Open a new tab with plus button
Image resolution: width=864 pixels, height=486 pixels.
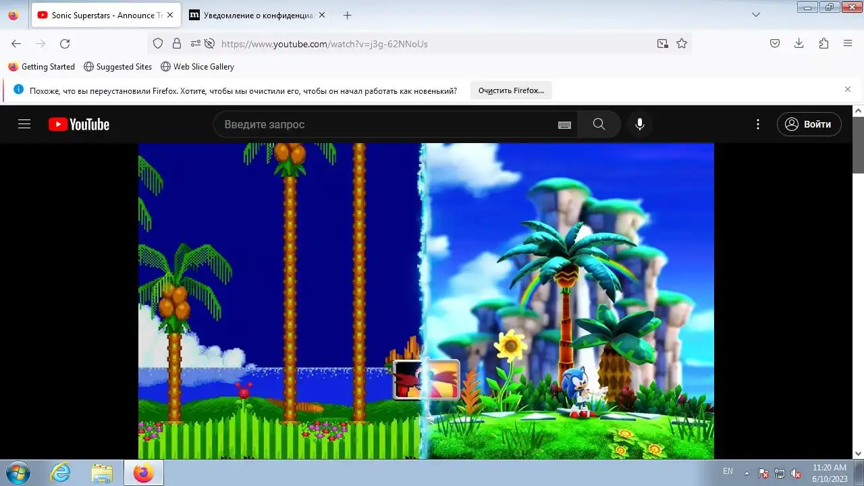(x=347, y=15)
